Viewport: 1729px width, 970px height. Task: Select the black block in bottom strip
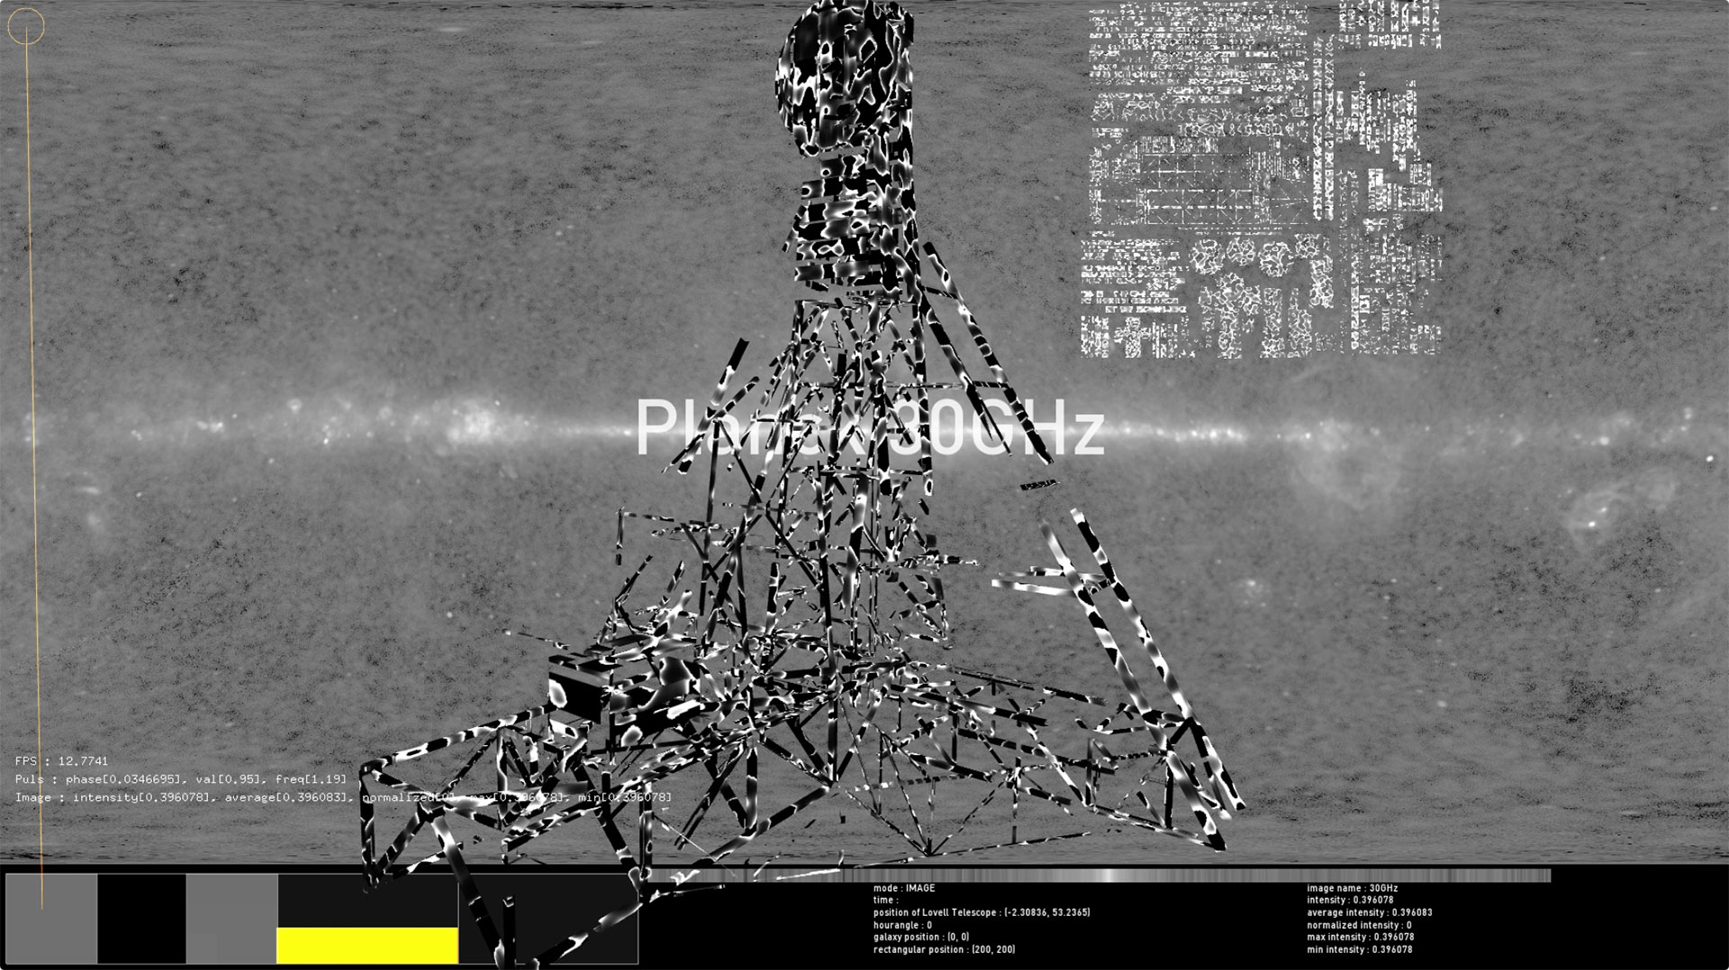[x=141, y=918]
